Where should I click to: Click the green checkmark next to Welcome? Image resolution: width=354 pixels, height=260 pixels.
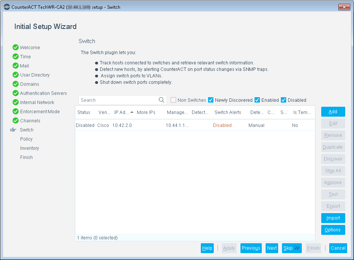(x=16, y=47)
